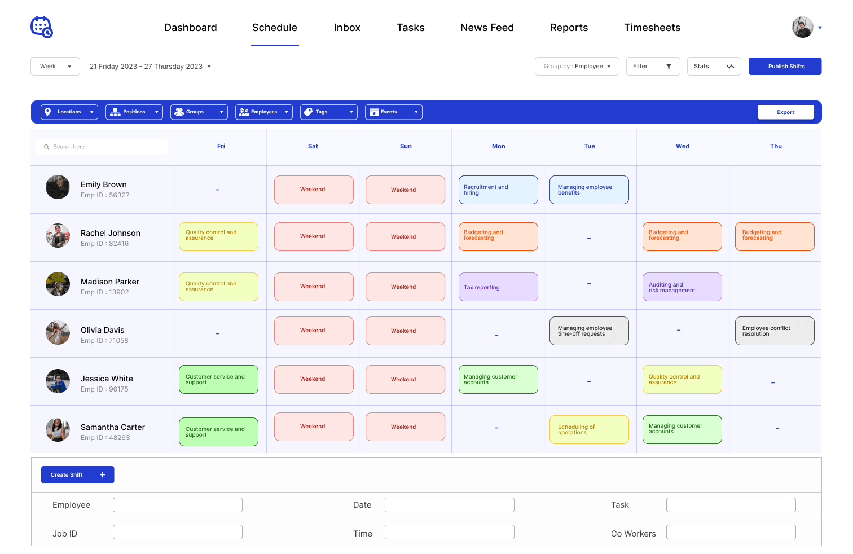This screenshot has width=853, height=554.
Task: Select the Events calendar icon
Action: (x=373, y=112)
